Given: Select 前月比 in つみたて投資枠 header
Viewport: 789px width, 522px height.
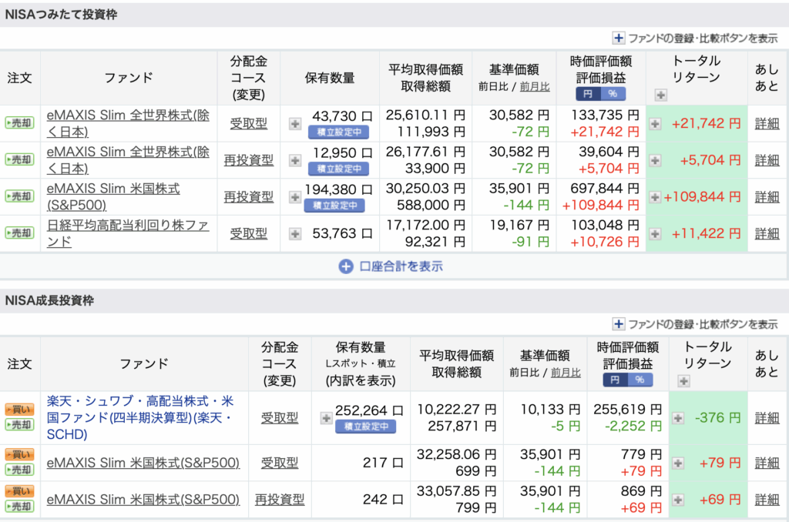Looking at the screenshot, I should pos(535,87).
